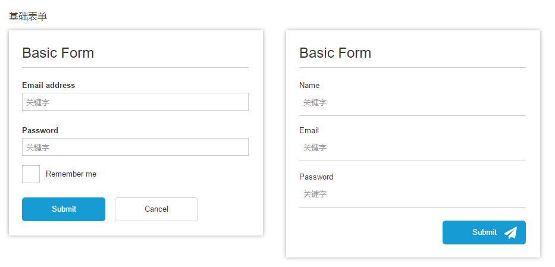Click the paper plane icon on Submit
The image size is (555, 267).
(x=510, y=233)
